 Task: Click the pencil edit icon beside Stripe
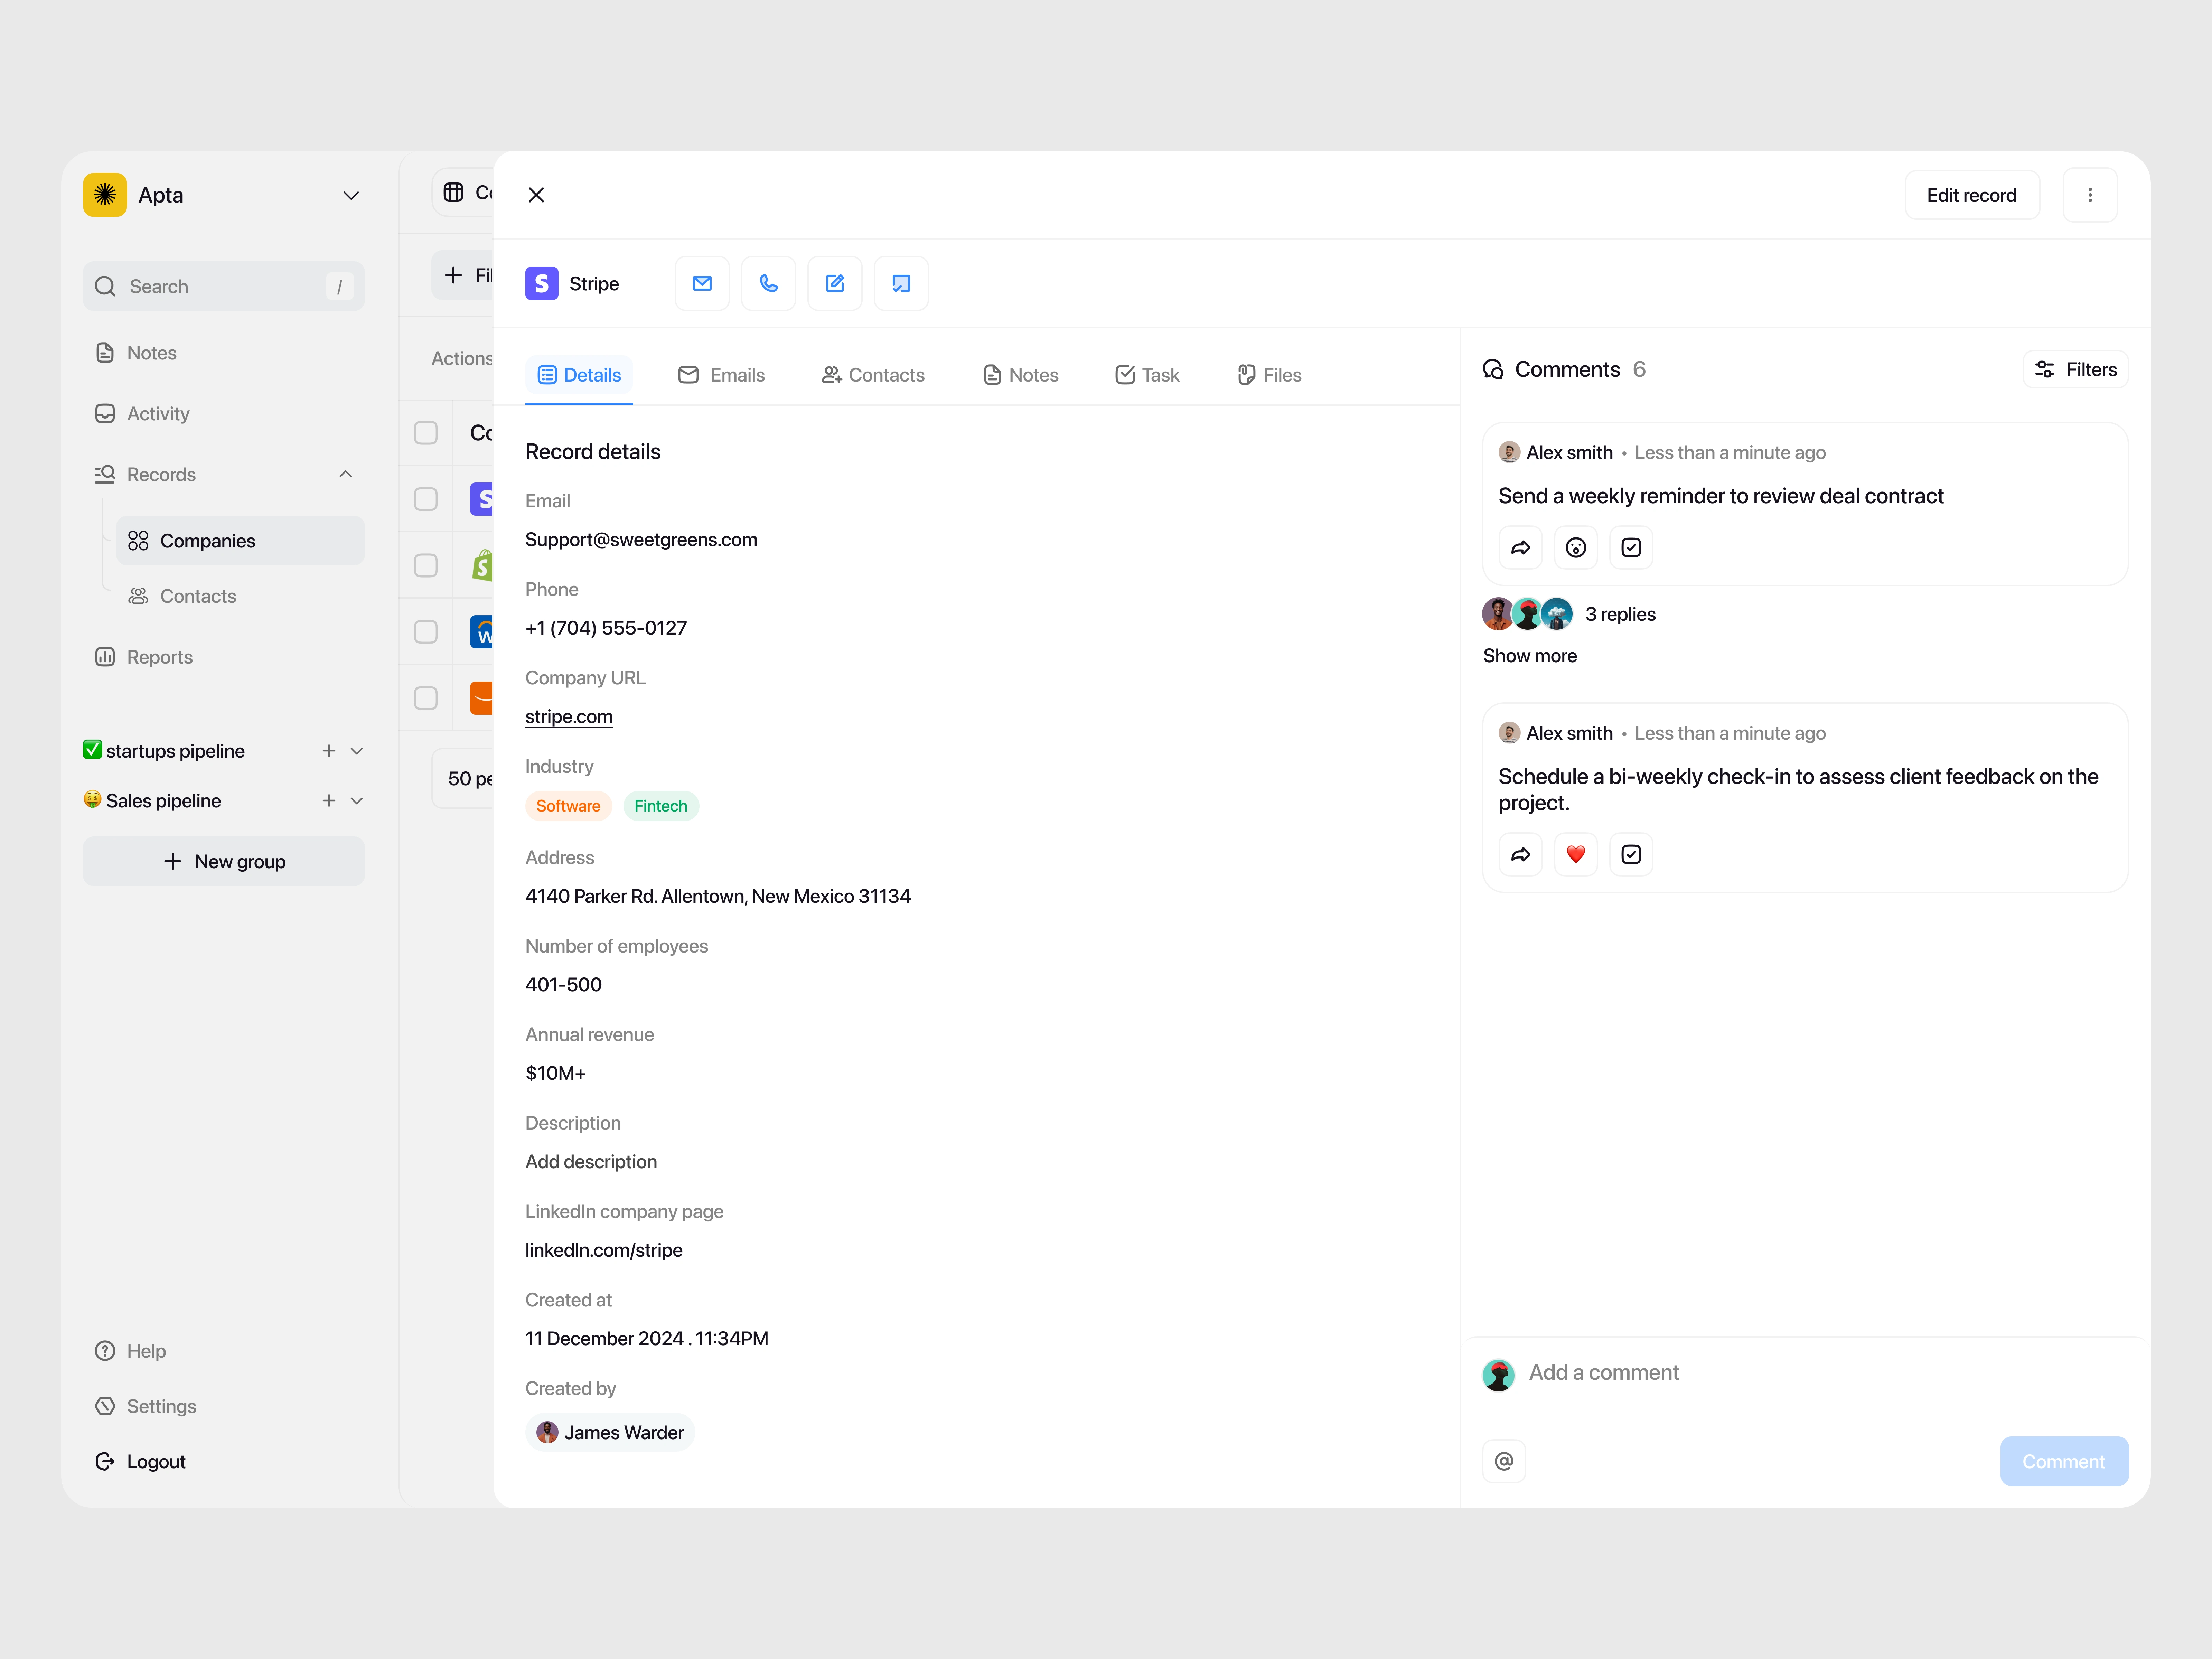[835, 284]
